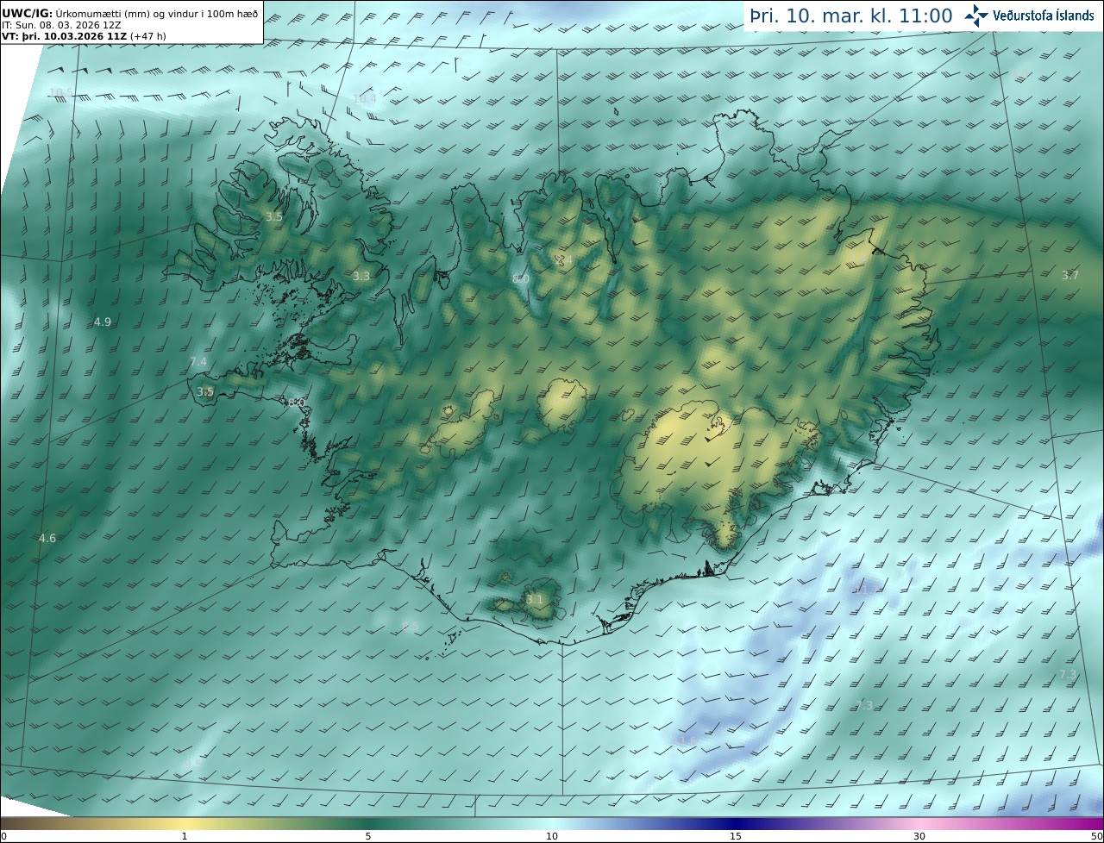The image size is (1104, 843).
Task: Click the line IT: Sun. 08. 03. 2026 12Z
Action: click(61, 25)
